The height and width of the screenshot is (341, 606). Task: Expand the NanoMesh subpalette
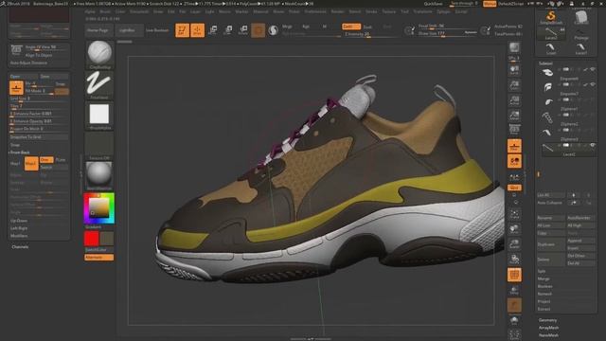549,335
